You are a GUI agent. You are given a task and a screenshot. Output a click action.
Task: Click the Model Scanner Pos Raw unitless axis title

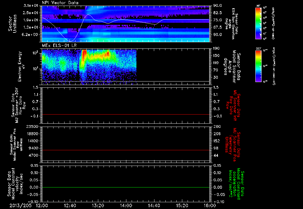[16, 144]
